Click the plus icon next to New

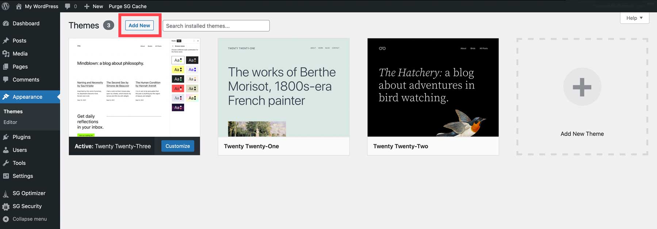point(87,6)
